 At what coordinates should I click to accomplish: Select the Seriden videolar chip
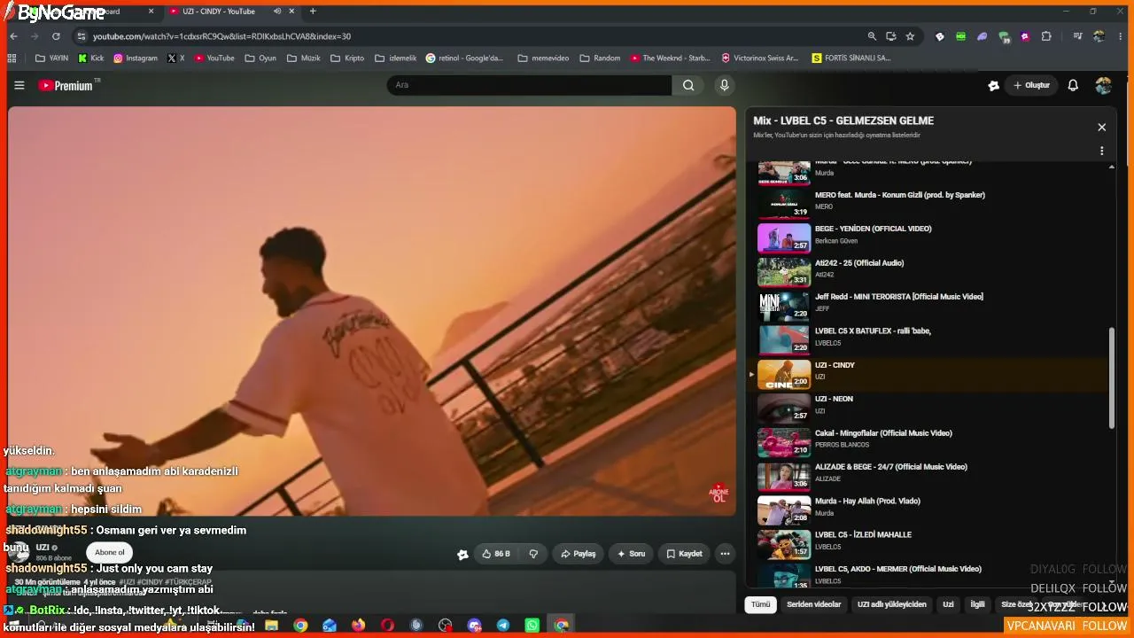(813, 604)
